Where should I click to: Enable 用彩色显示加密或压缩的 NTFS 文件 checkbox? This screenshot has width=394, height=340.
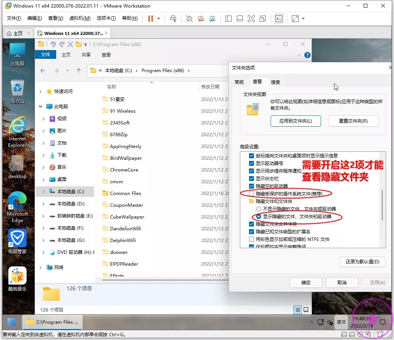pos(251,239)
